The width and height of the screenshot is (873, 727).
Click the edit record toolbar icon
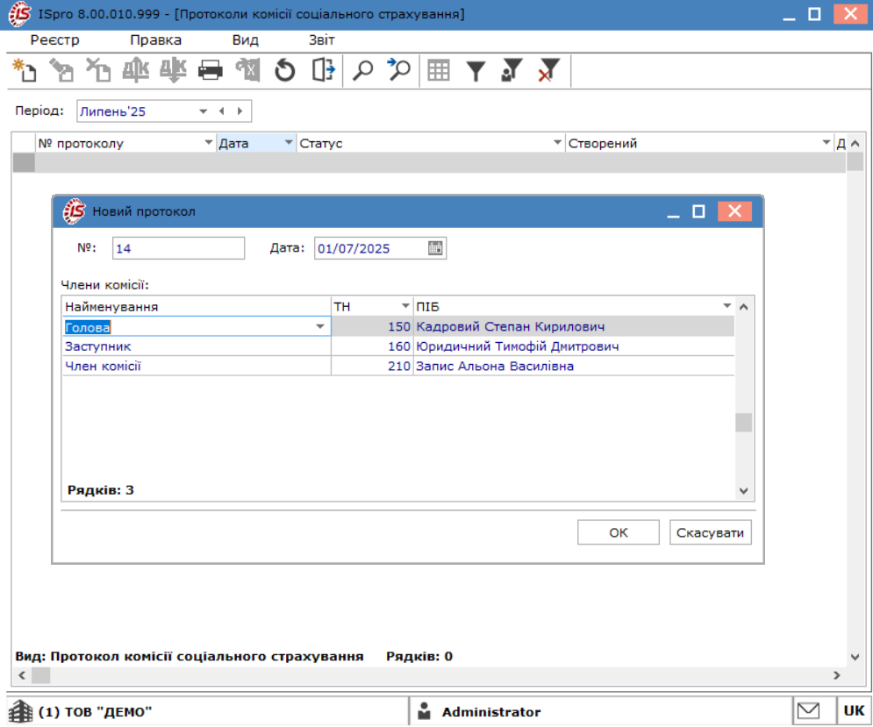coord(61,71)
